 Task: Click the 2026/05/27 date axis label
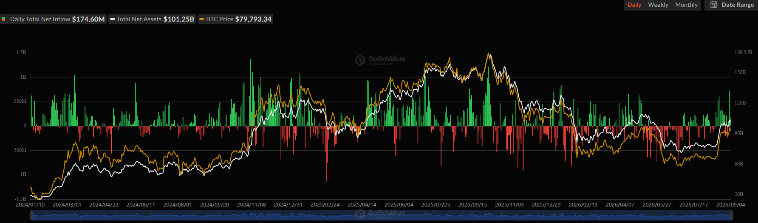[657, 204]
